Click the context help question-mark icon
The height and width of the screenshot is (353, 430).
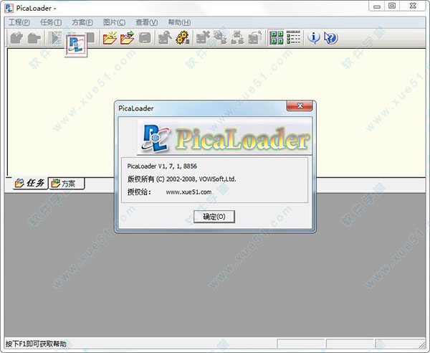(x=330, y=37)
